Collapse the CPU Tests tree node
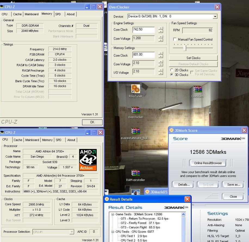 pyautogui.click(x=113, y=232)
